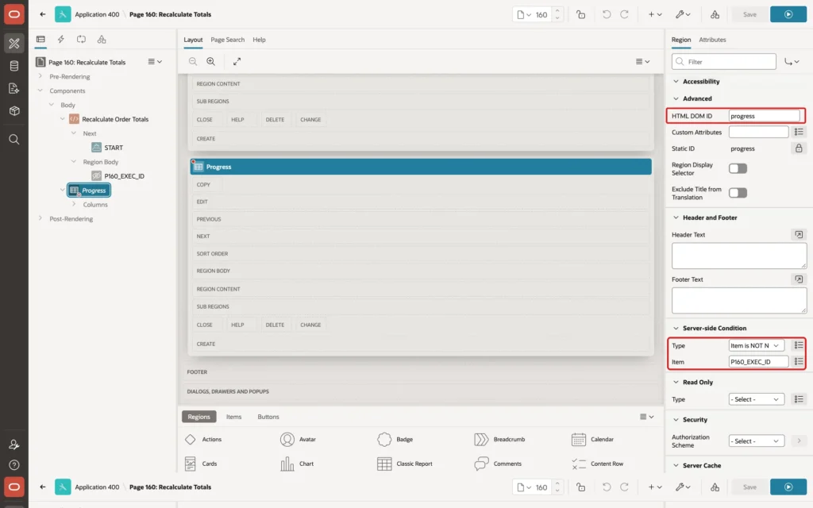Click the Save button
Image resolution: width=813 pixels, height=508 pixels.
point(749,14)
